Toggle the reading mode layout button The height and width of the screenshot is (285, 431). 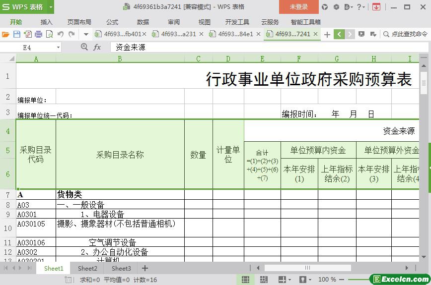[282, 280]
